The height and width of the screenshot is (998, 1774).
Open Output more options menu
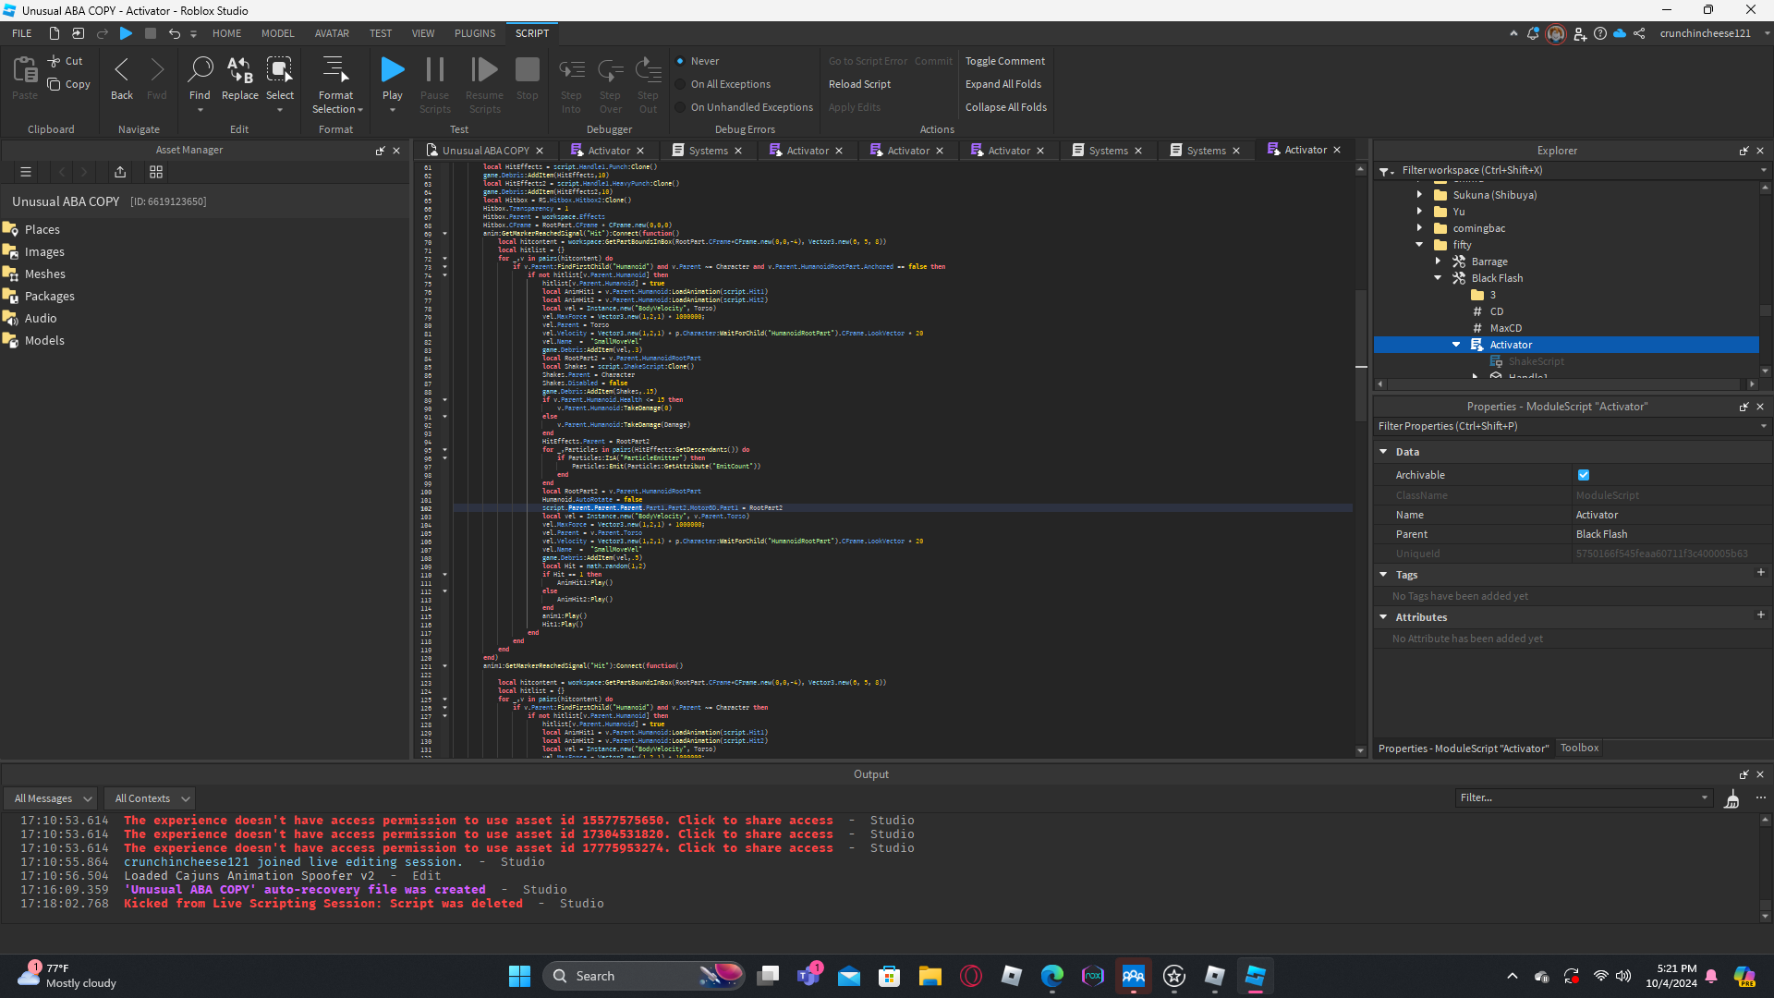(x=1761, y=797)
